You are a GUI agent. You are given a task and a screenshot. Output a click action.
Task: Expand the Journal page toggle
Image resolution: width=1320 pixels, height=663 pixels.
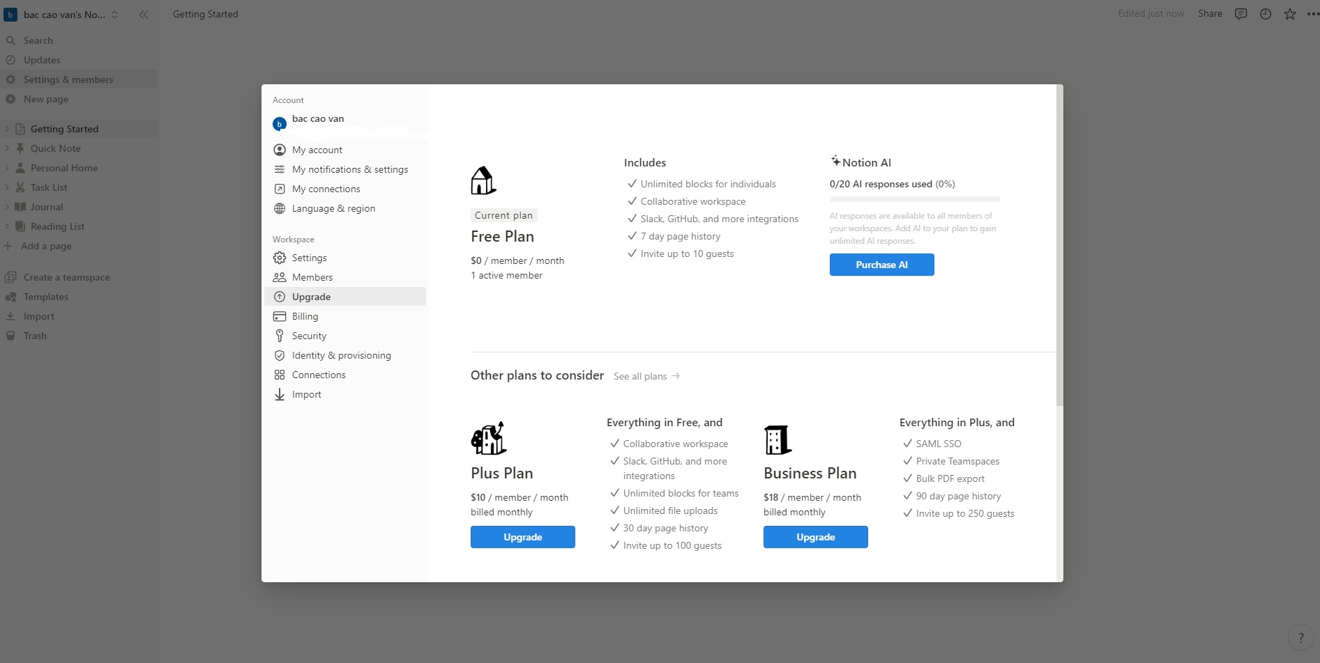pos(7,207)
